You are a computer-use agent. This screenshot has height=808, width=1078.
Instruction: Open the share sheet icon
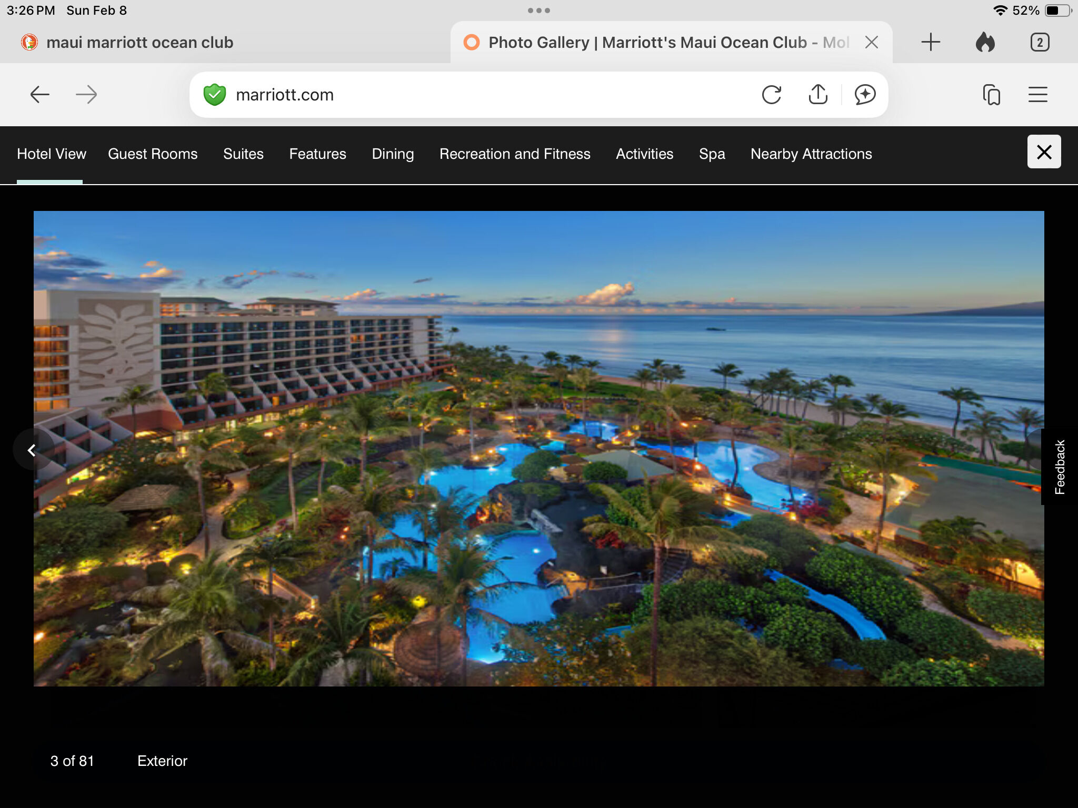click(818, 95)
